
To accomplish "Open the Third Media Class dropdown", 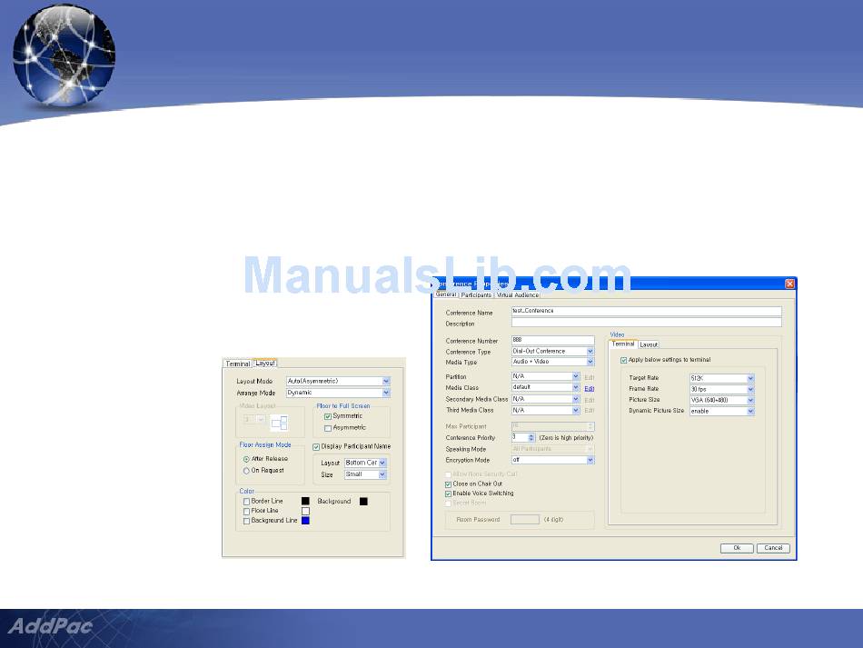I will 545,411.
